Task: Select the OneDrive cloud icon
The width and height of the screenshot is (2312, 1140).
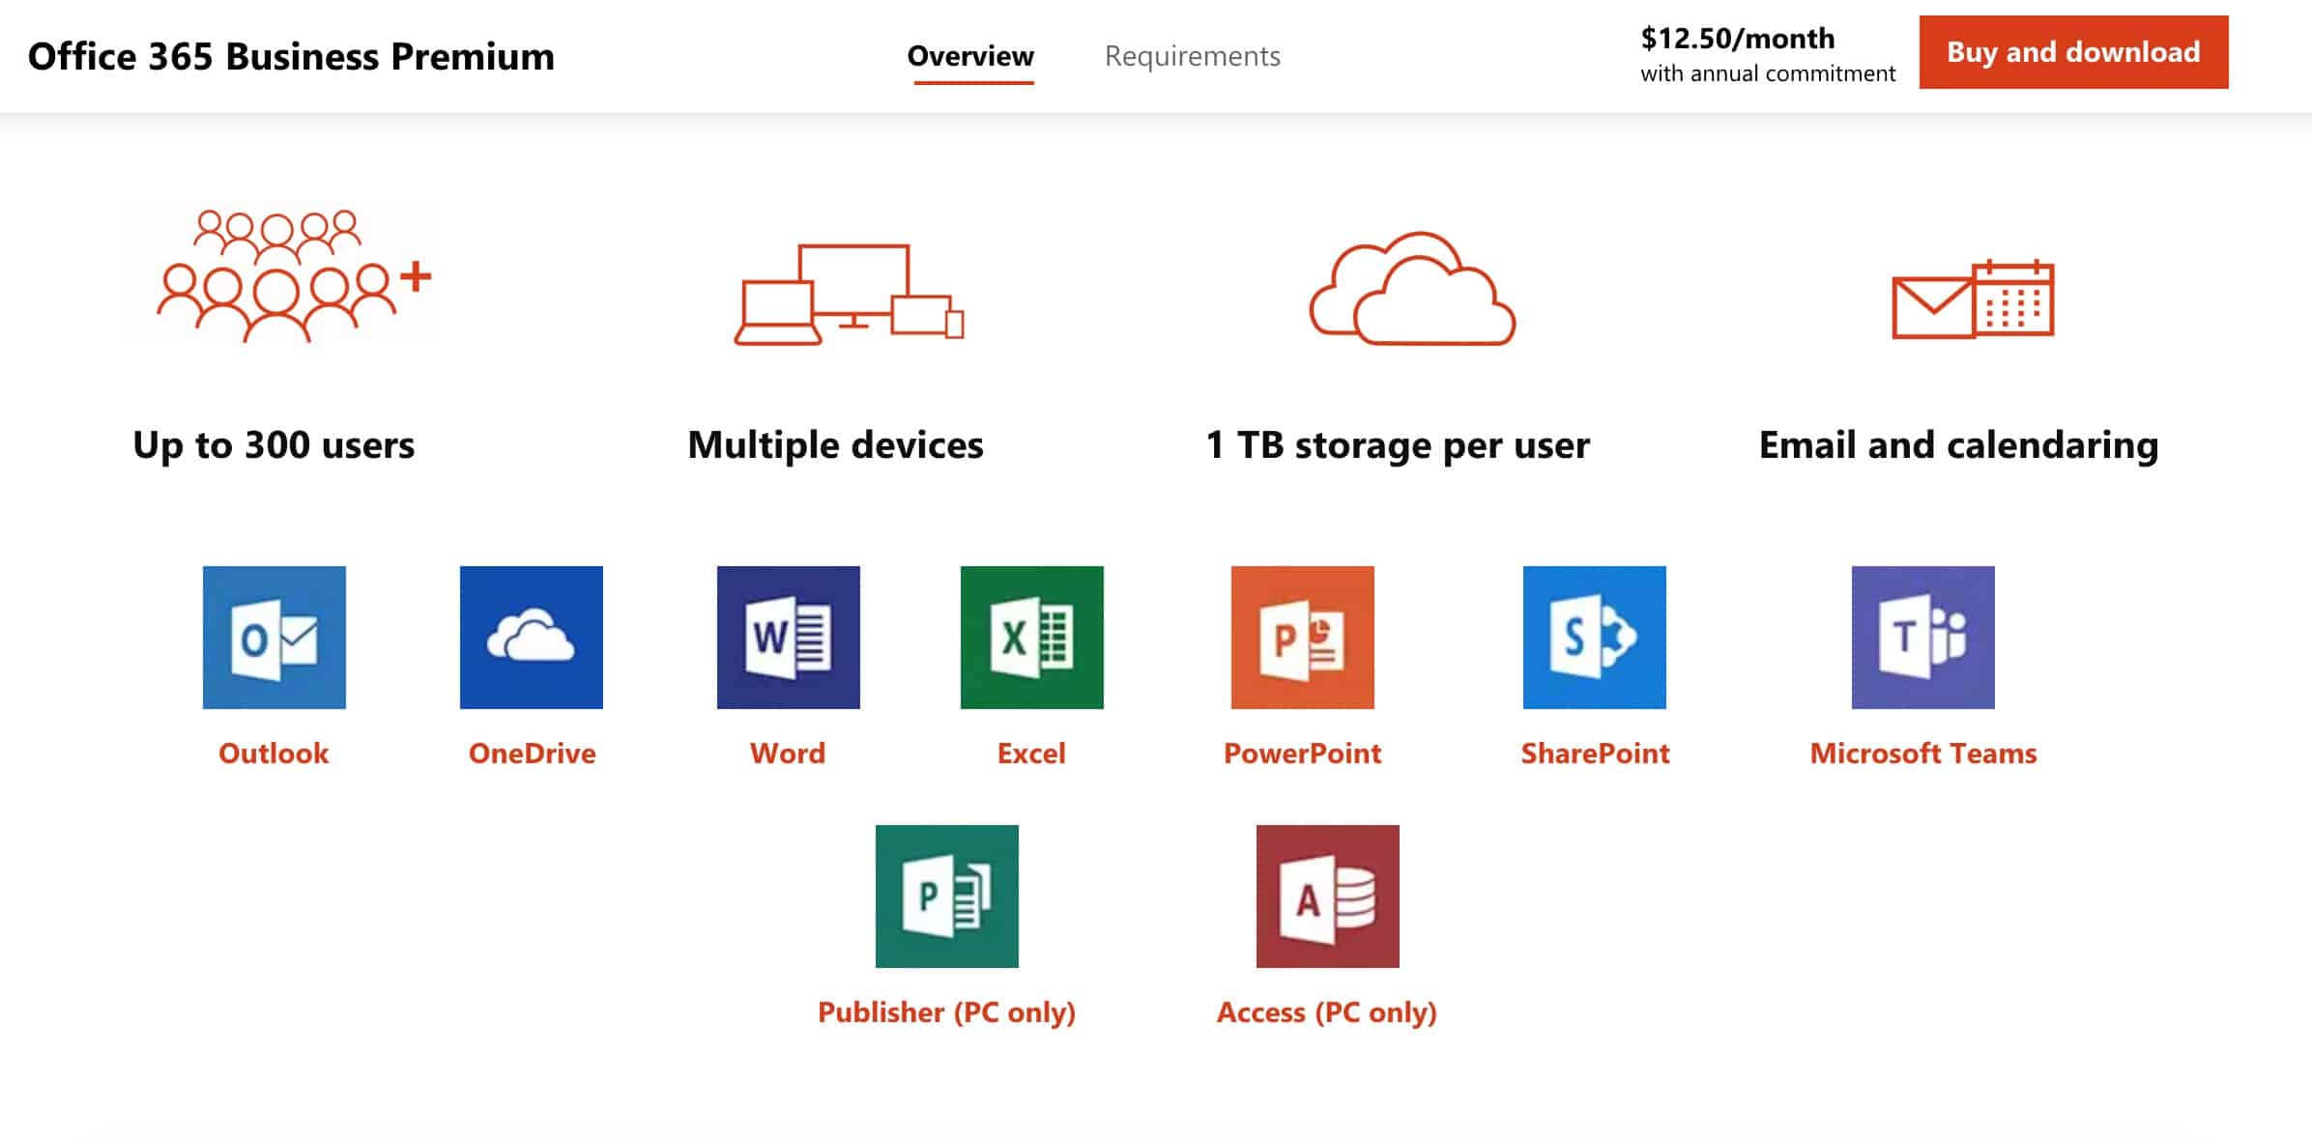Action: (x=532, y=638)
